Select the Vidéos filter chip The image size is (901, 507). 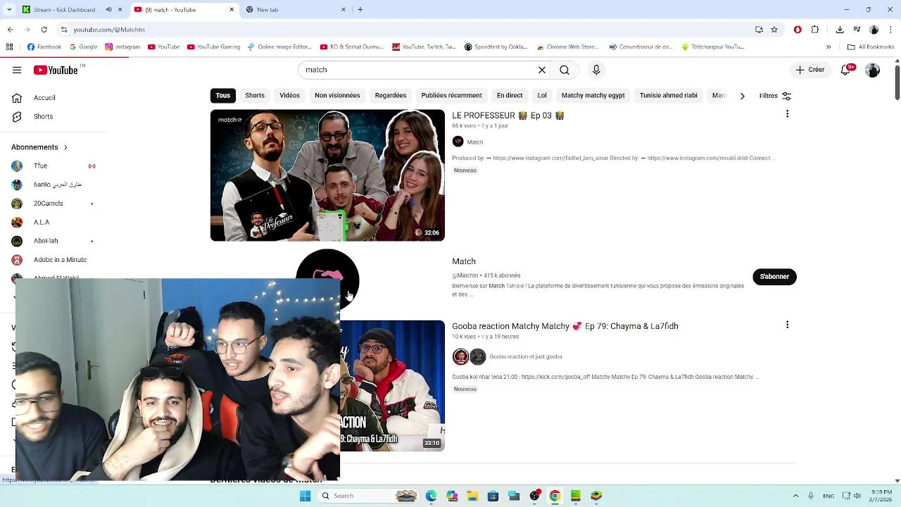point(289,96)
